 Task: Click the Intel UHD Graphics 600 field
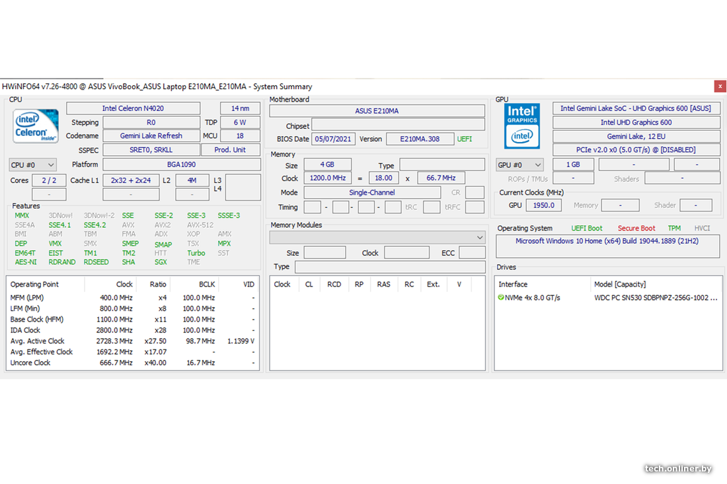[x=636, y=122]
